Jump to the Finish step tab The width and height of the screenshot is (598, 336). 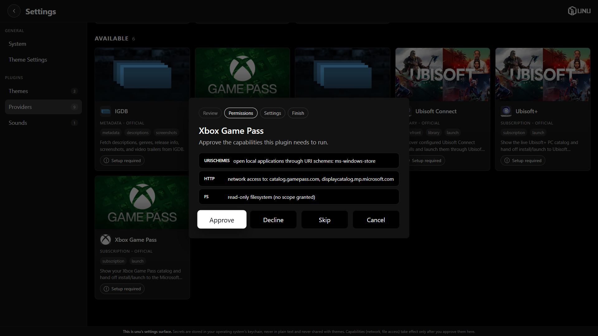coord(298,113)
